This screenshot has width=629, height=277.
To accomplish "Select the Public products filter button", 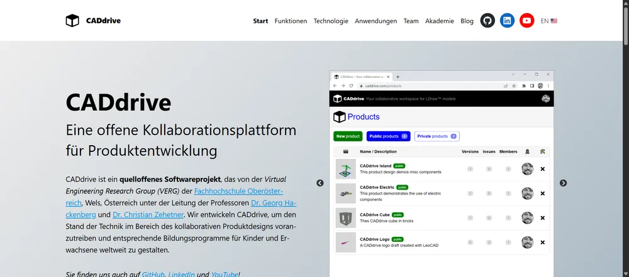I will point(388,136).
